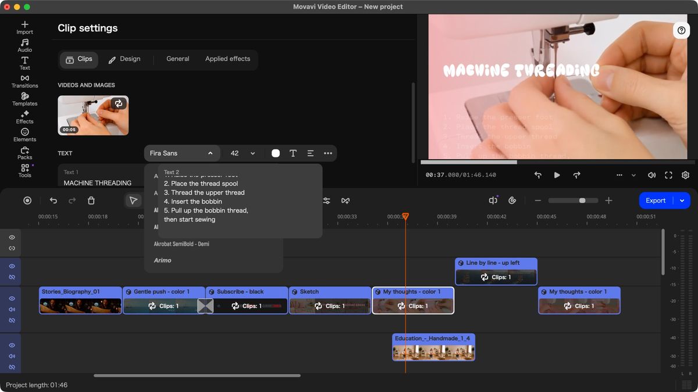Open text alignment options
The height and width of the screenshot is (392, 698).
click(311, 153)
